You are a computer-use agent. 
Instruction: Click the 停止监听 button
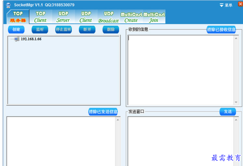click(63, 29)
